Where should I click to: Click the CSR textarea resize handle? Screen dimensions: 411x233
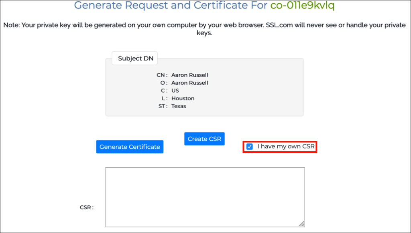pos(302,222)
